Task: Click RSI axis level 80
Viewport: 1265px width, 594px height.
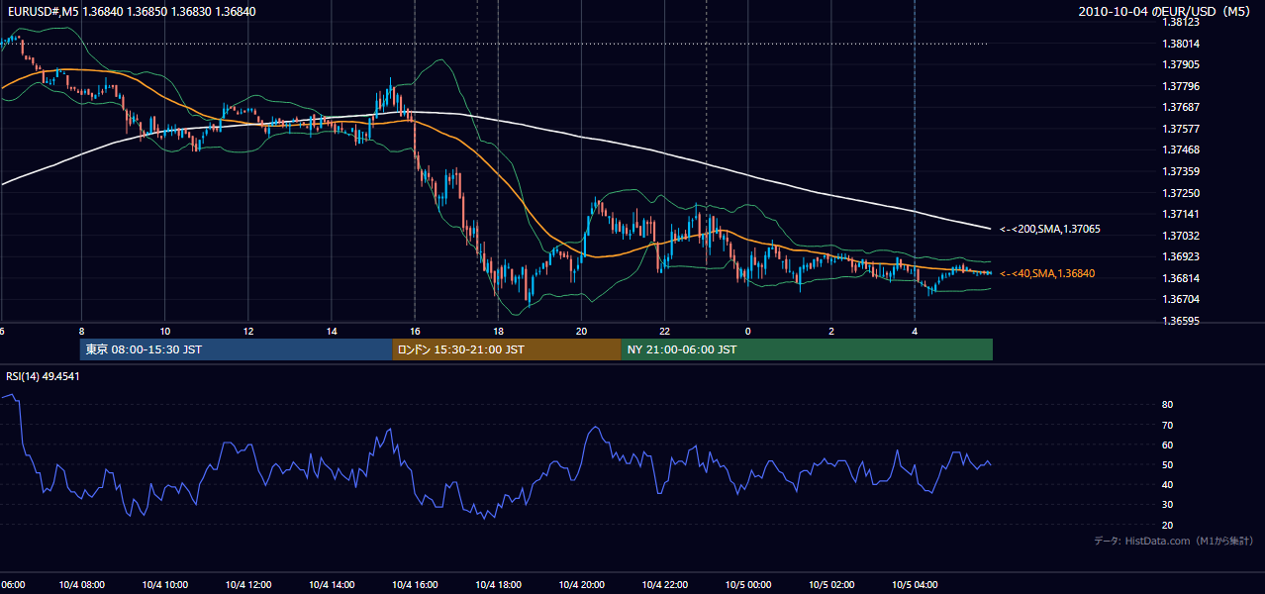Action: (x=1167, y=405)
